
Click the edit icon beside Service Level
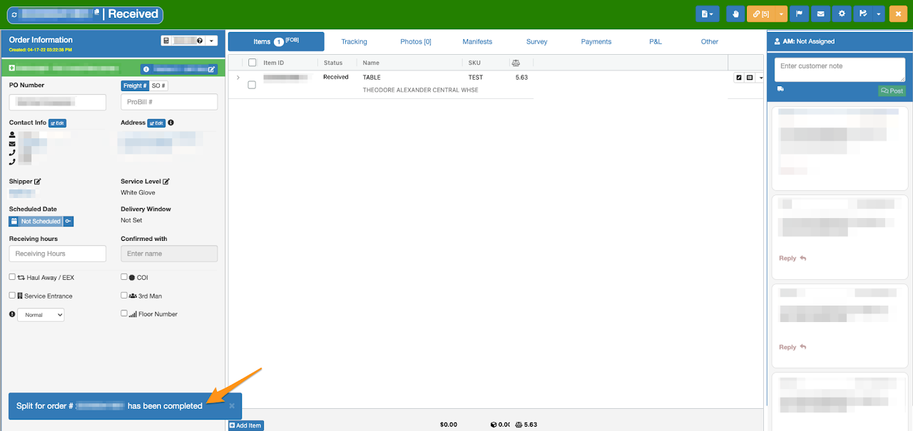click(166, 182)
